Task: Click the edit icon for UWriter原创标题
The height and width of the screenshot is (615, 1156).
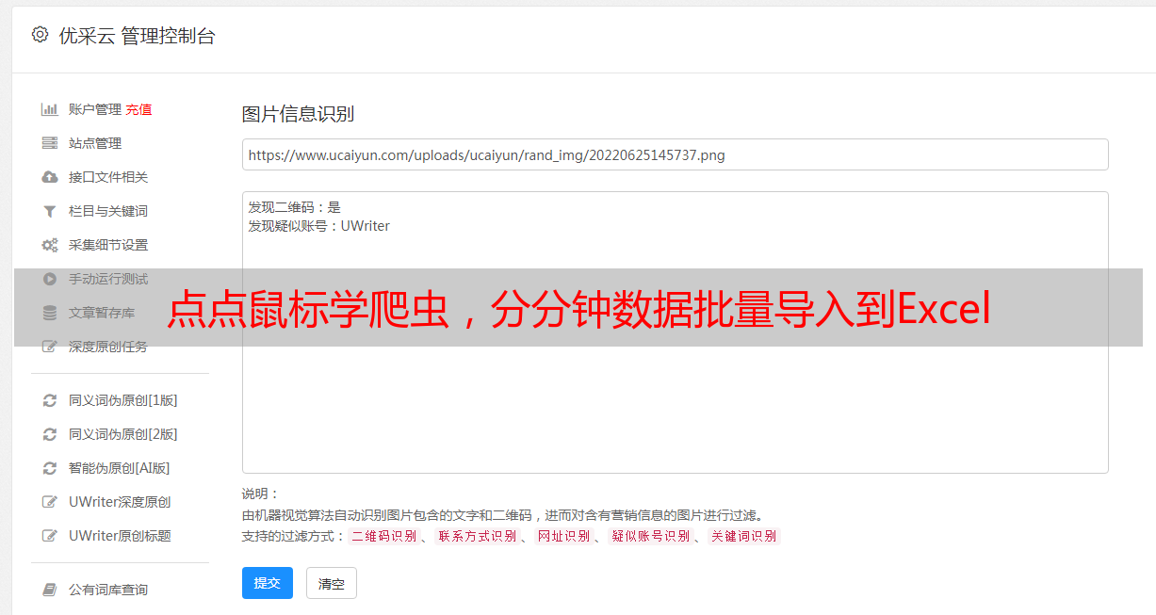Action: click(x=50, y=536)
